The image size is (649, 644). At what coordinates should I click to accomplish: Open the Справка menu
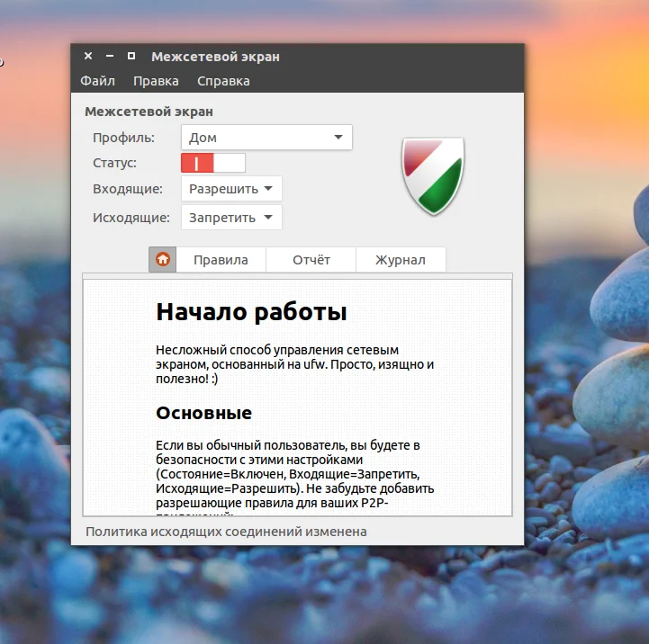[x=223, y=81]
